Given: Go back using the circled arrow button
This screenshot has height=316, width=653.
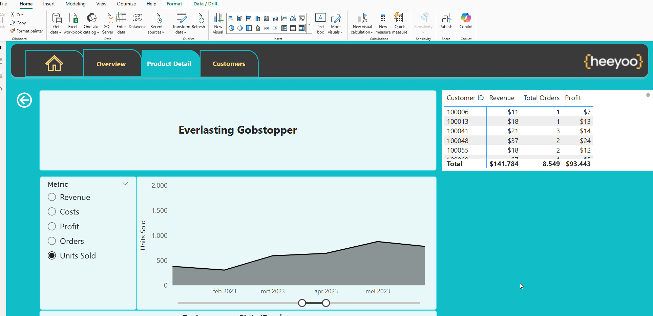Looking at the screenshot, I should tap(24, 100).
